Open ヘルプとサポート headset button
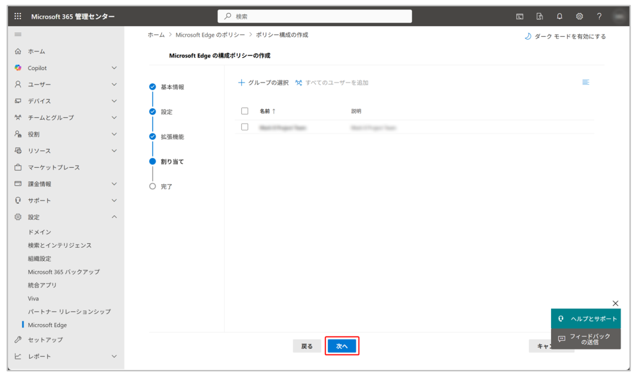 [586, 319]
